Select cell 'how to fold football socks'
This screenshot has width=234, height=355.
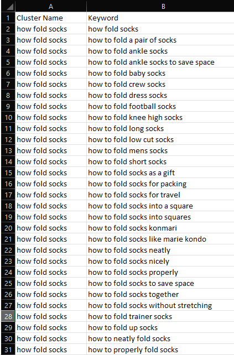(160, 106)
